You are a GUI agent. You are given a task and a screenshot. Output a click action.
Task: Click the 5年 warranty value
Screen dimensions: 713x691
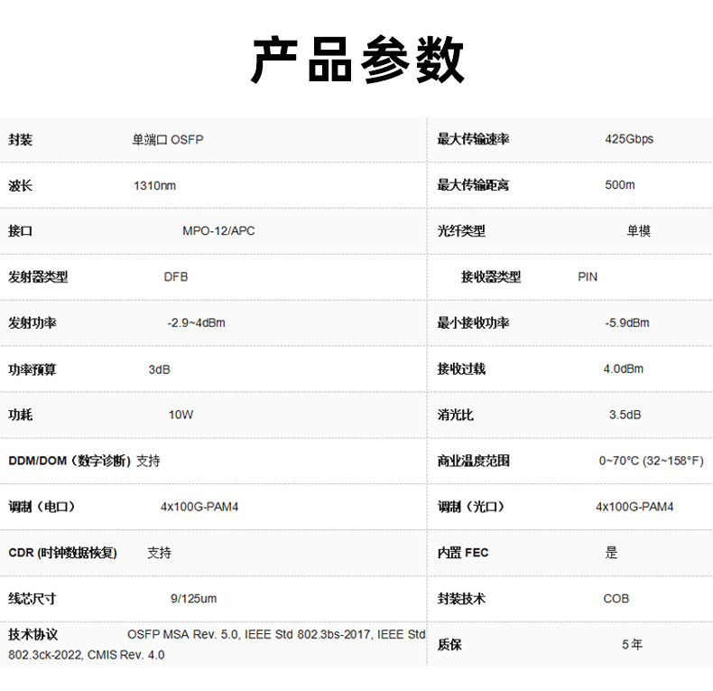coord(632,645)
